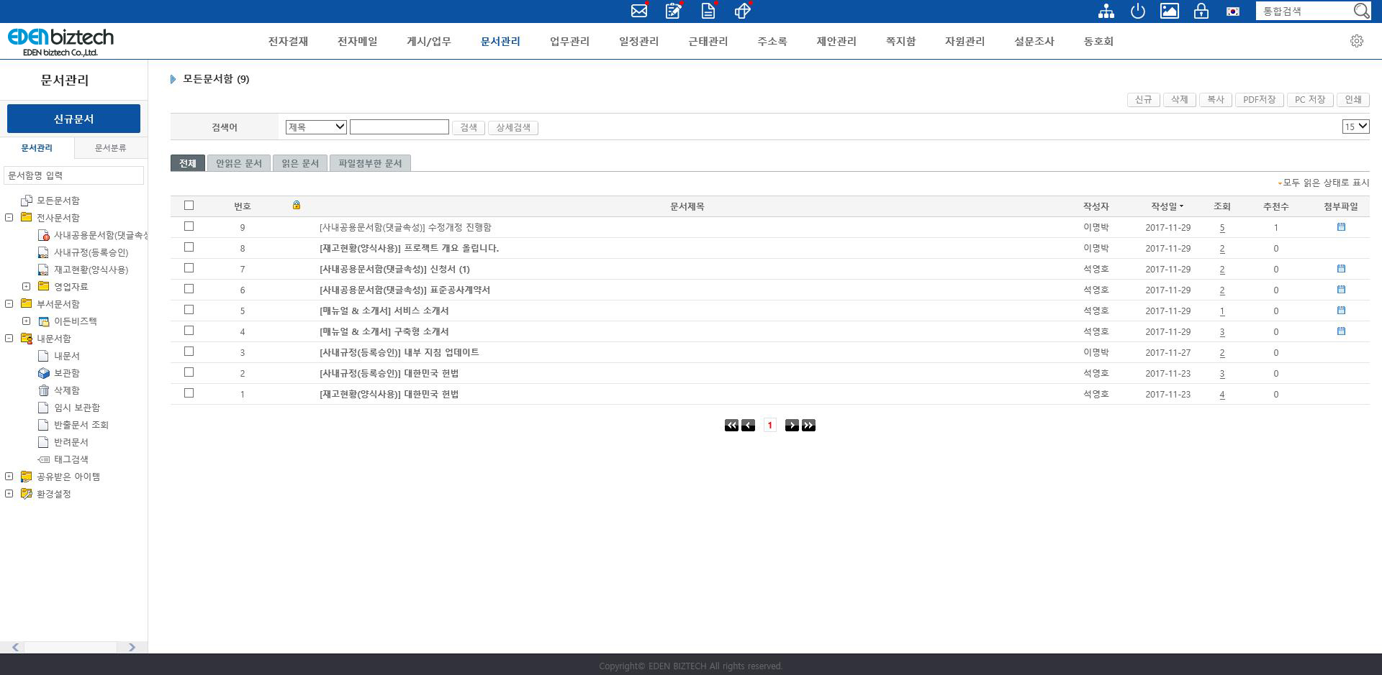Screen dimensions: 1382x675
Task: Open 보관함 box icon in tree
Action: (x=43, y=373)
